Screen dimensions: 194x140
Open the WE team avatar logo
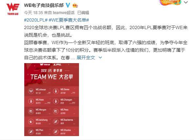[13, 9]
